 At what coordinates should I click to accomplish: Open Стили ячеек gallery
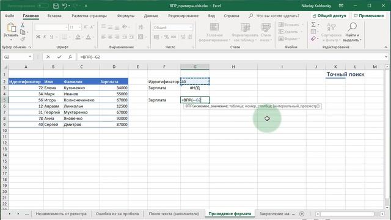[x=266, y=32]
